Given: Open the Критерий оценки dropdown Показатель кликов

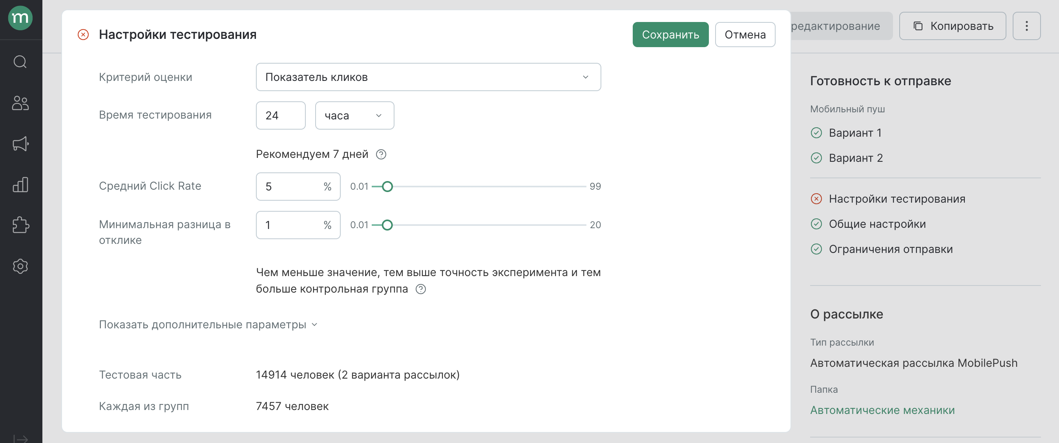Looking at the screenshot, I should pos(428,77).
